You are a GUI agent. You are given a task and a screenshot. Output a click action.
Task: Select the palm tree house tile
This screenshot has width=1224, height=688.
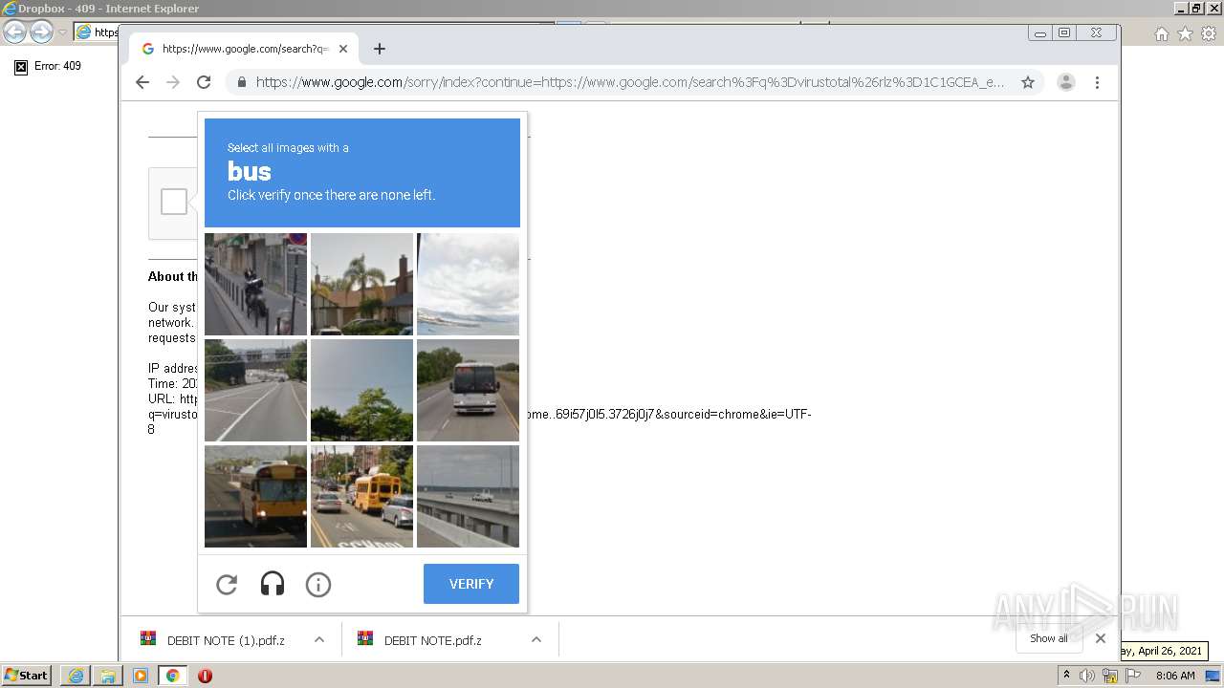click(x=361, y=284)
